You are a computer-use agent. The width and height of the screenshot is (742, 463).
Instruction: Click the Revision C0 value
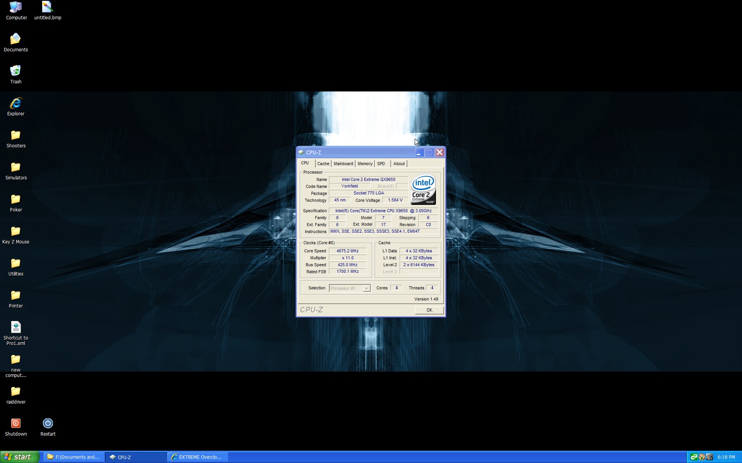pos(428,225)
